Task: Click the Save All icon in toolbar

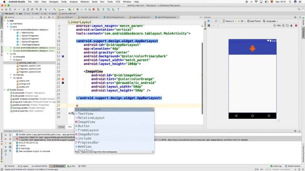Action: tap(6, 9)
